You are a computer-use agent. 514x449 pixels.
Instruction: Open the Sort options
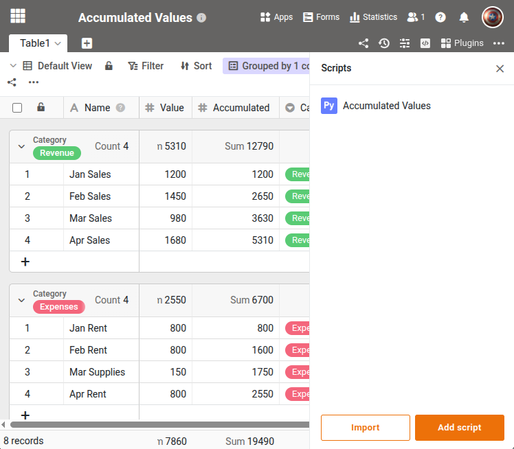pyautogui.click(x=196, y=66)
